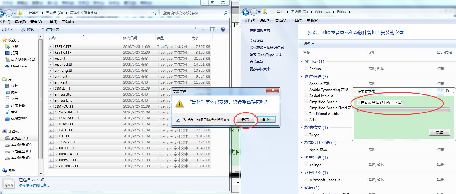456x194 pixels.
Task: Click the refresh button beside address bar
Action: click(155, 13)
